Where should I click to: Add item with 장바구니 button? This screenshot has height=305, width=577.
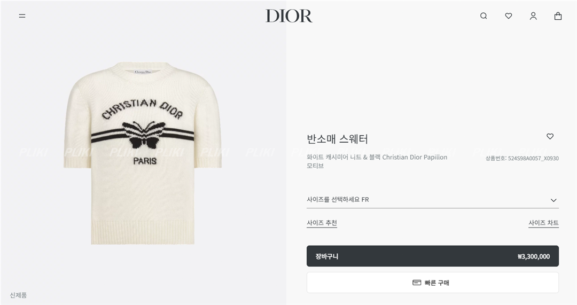click(432, 256)
